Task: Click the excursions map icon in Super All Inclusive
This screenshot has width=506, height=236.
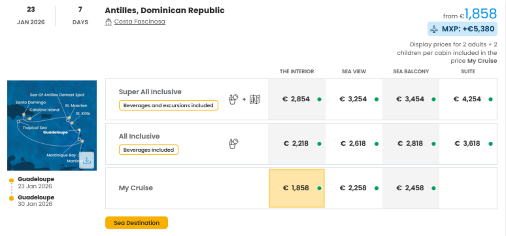Action: pyautogui.click(x=255, y=99)
